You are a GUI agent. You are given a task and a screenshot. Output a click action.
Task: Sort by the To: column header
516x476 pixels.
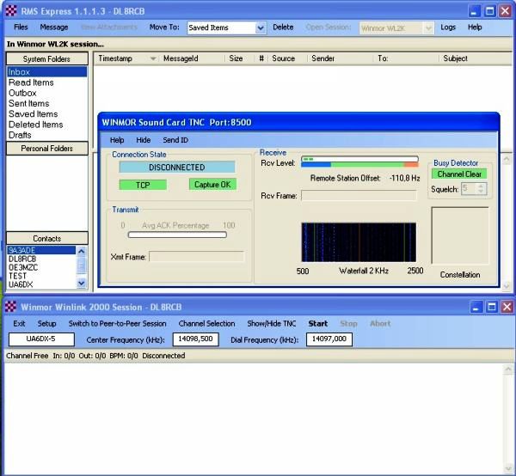click(x=406, y=58)
